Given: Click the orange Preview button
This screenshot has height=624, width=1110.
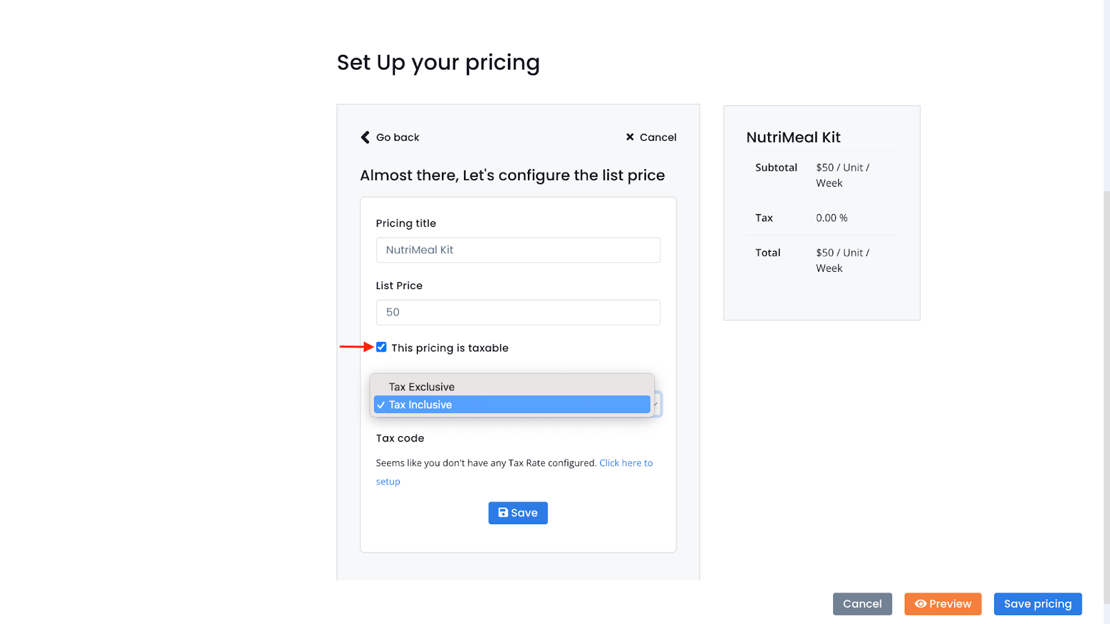Looking at the screenshot, I should [x=943, y=604].
